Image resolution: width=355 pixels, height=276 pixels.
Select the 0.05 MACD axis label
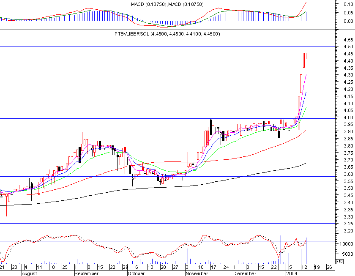[348, 13]
